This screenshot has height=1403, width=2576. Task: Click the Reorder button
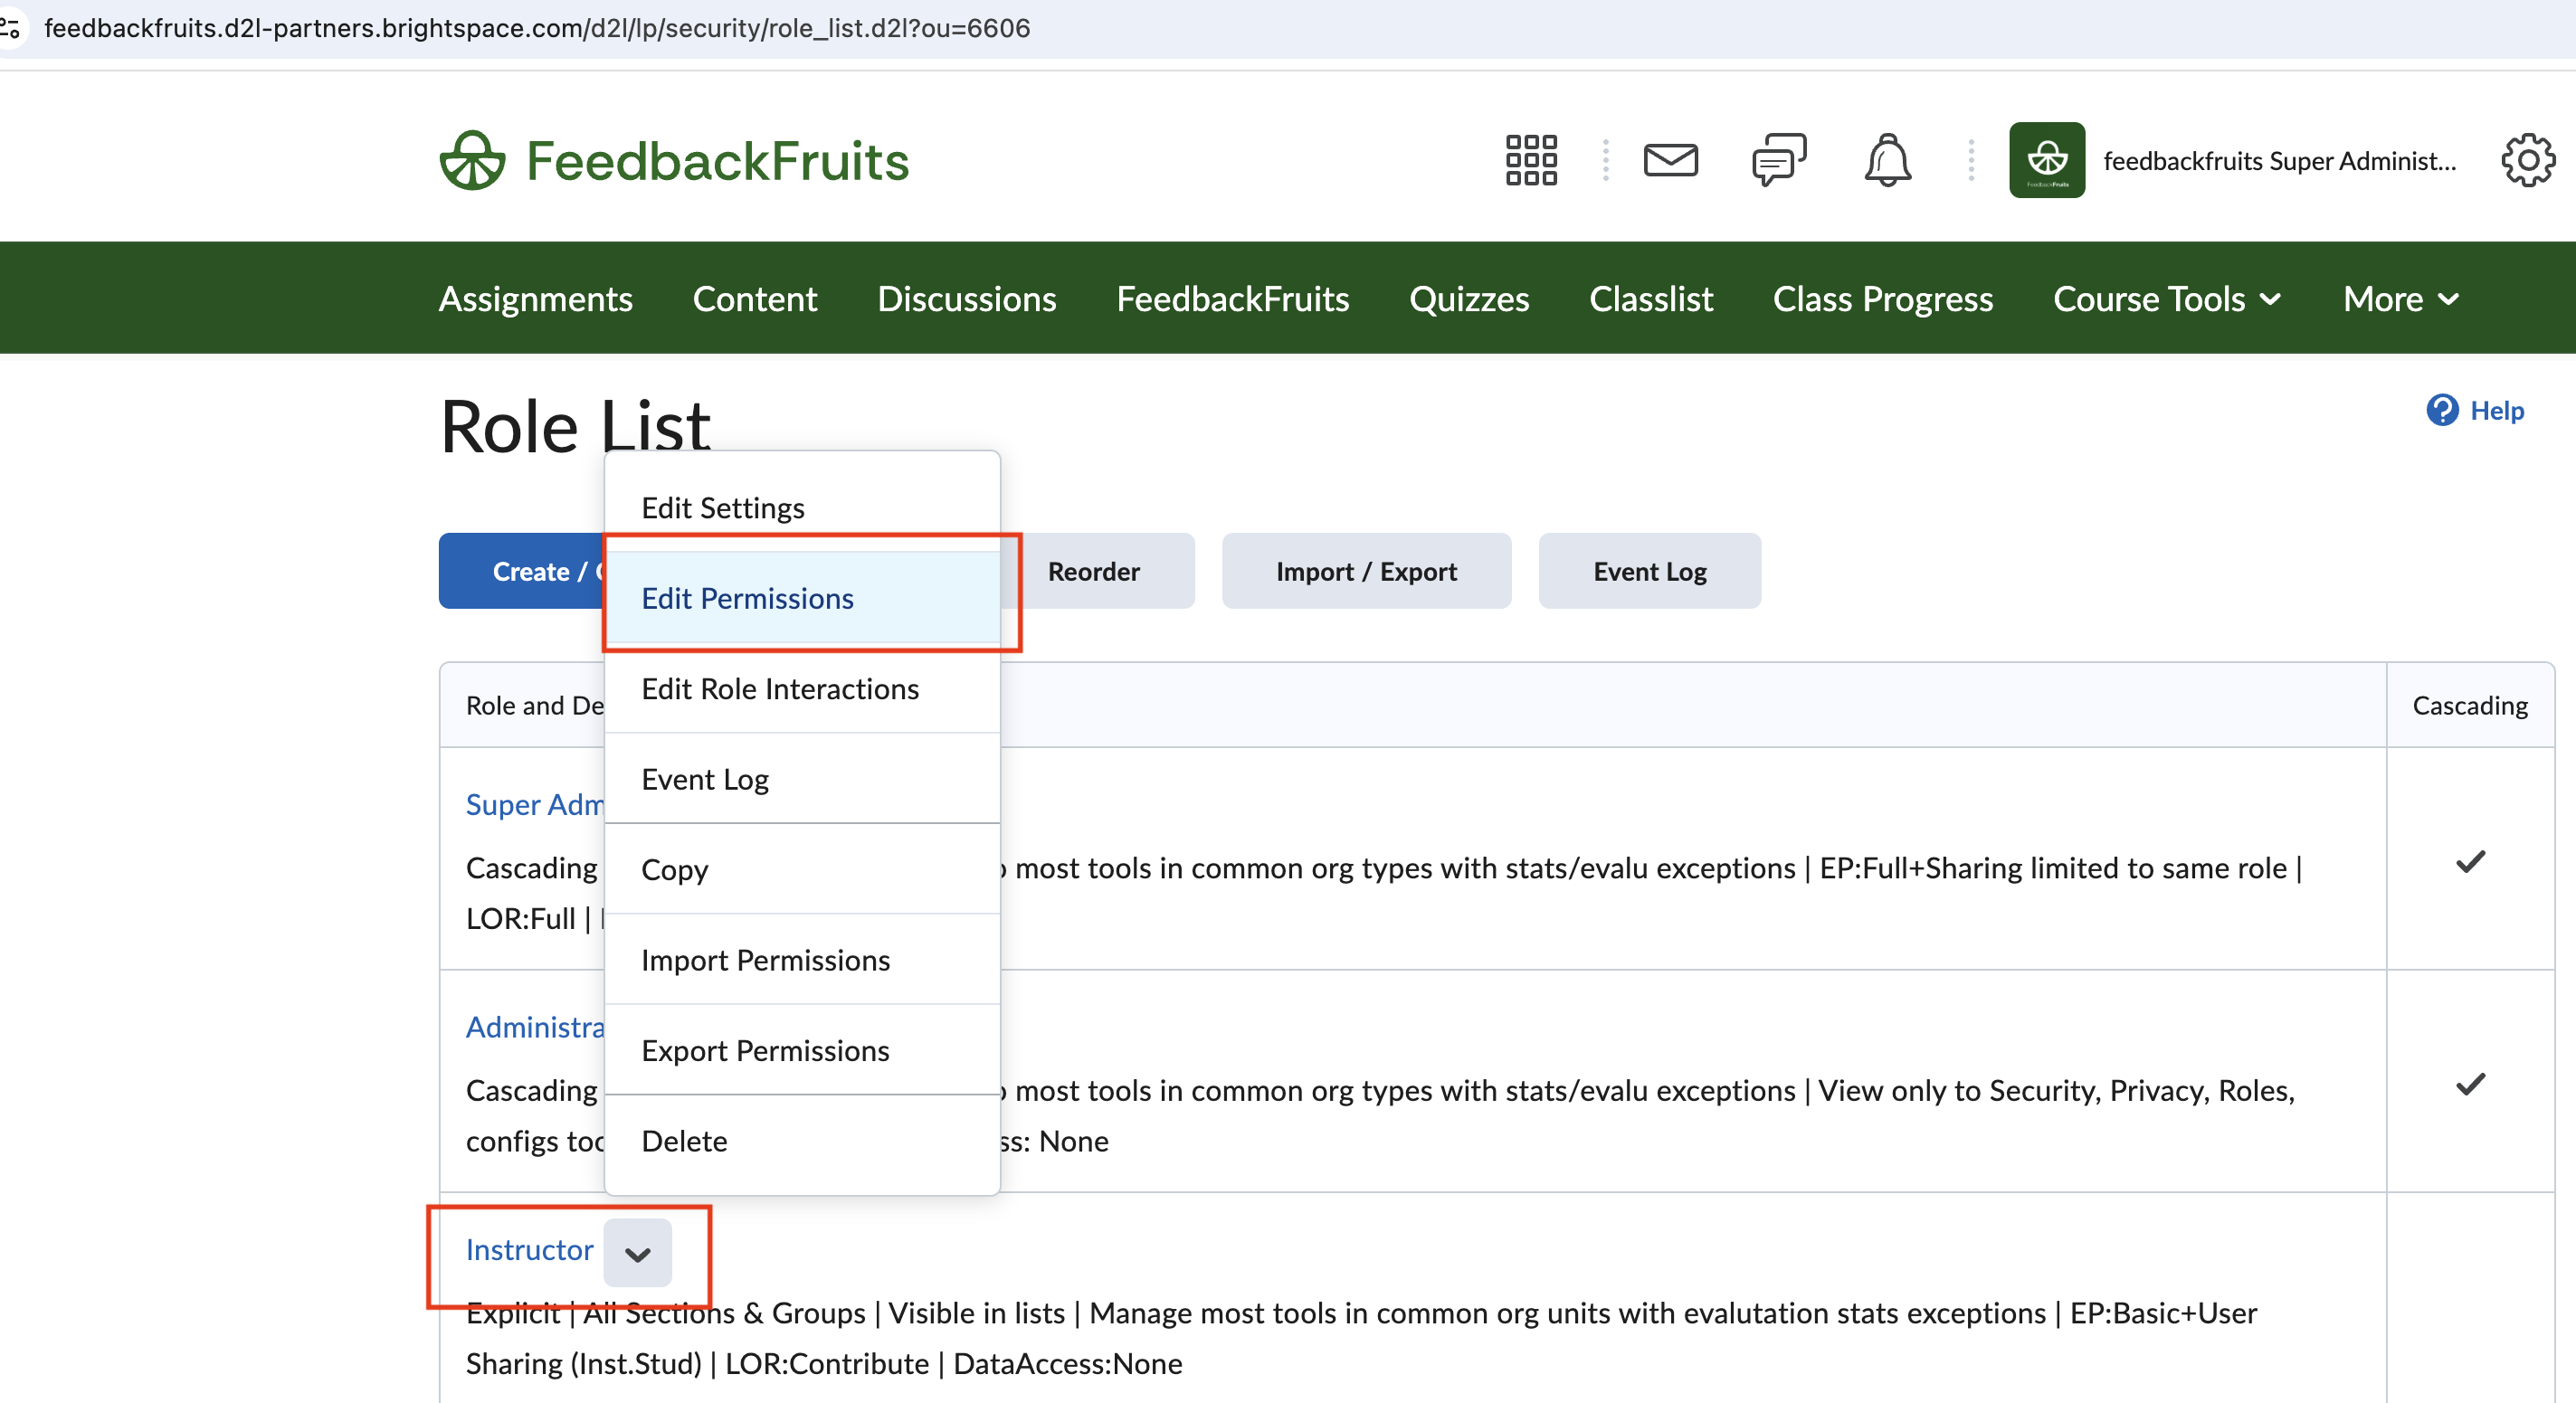pos(1093,571)
